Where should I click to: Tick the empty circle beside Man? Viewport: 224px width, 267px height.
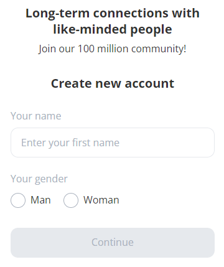point(18,200)
